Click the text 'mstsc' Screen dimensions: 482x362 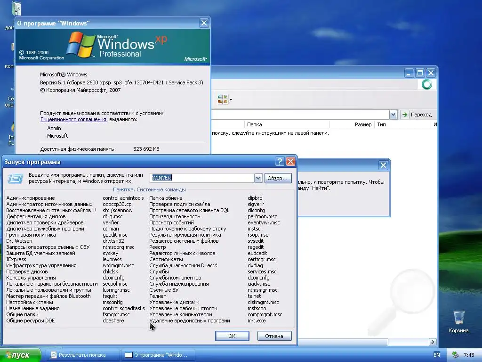click(x=254, y=229)
